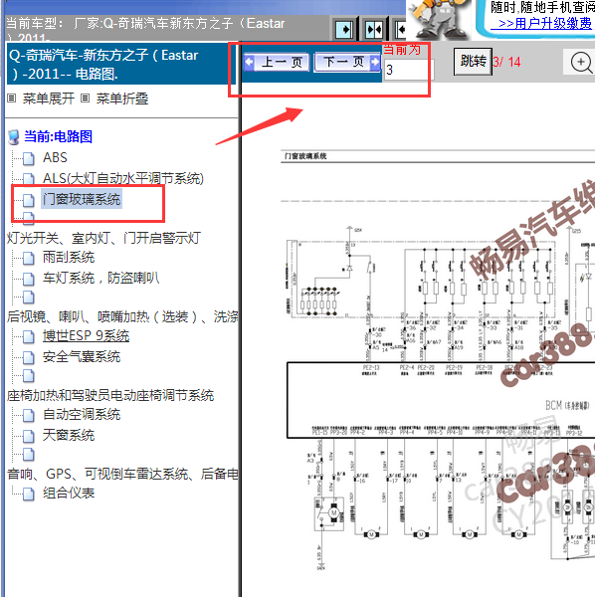This screenshot has width=595, height=597.
Task: Click the computer icon beside 当前:电路图
Action: 14,137
